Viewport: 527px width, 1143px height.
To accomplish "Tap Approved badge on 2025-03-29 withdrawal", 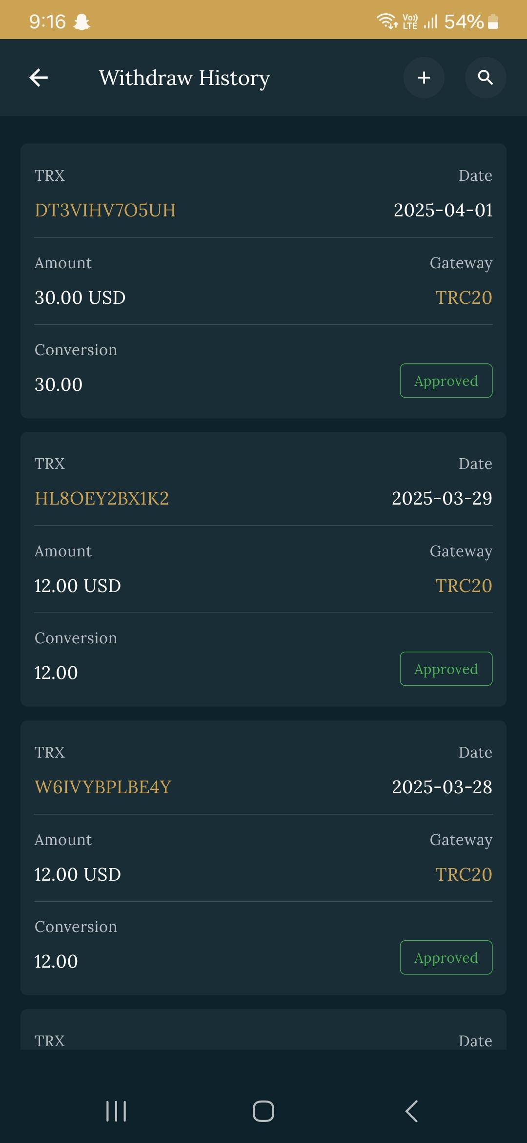I will click(446, 669).
